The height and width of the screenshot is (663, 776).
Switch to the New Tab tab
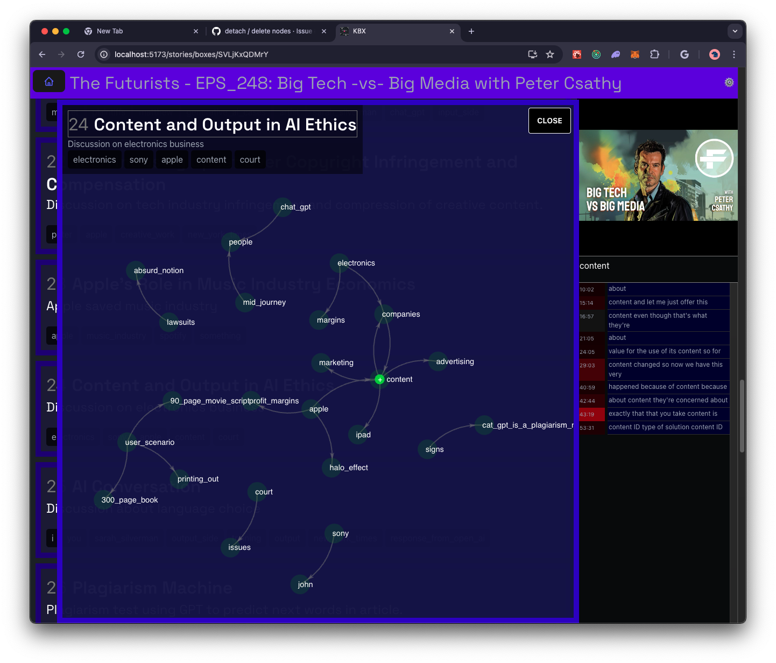coord(141,31)
